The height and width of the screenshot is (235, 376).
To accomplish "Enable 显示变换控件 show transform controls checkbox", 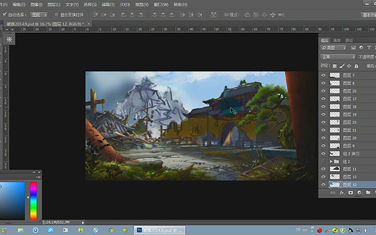I will point(56,15).
